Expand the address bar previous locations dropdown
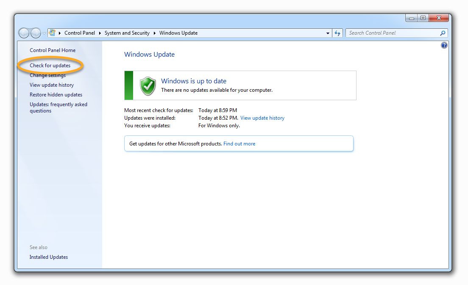The height and width of the screenshot is (285, 468). [328, 33]
